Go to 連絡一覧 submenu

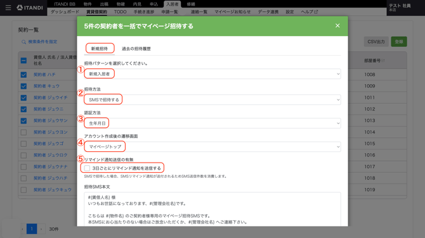[x=199, y=12]
